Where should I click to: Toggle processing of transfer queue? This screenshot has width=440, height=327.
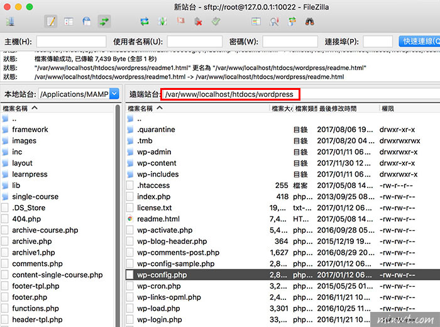point(162,21)
